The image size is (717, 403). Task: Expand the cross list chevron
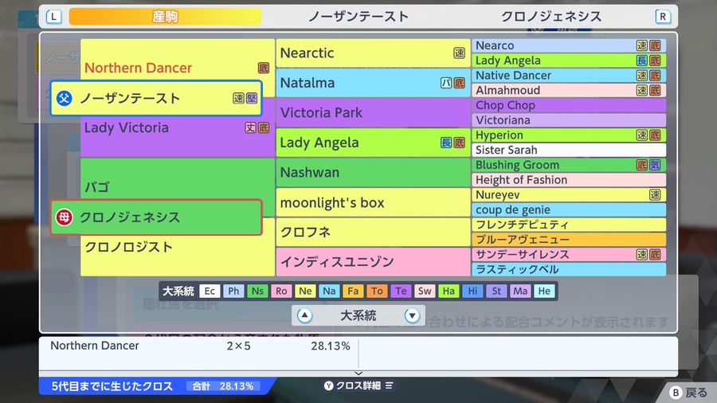[358, 374]
